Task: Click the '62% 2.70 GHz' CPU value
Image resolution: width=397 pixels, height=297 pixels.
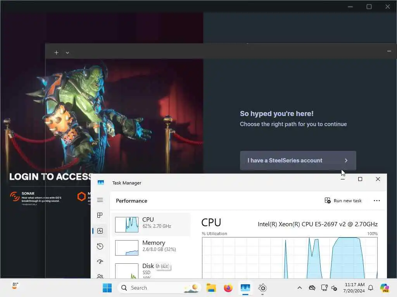Action: click(157, 226)
